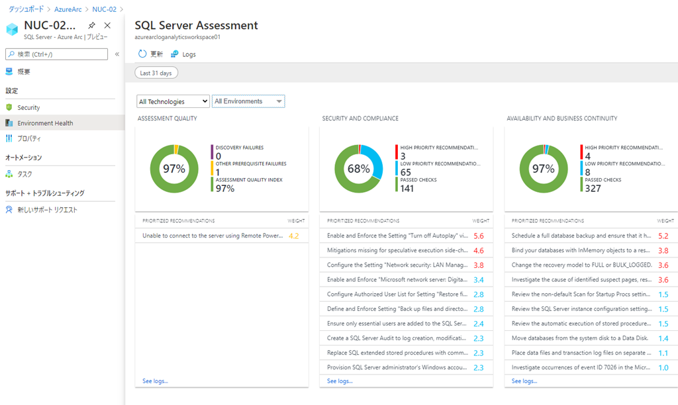The height and width of the screenshot is (405, 678).
Task: Open the All Technologies dropdown
Action: (173, 101)
